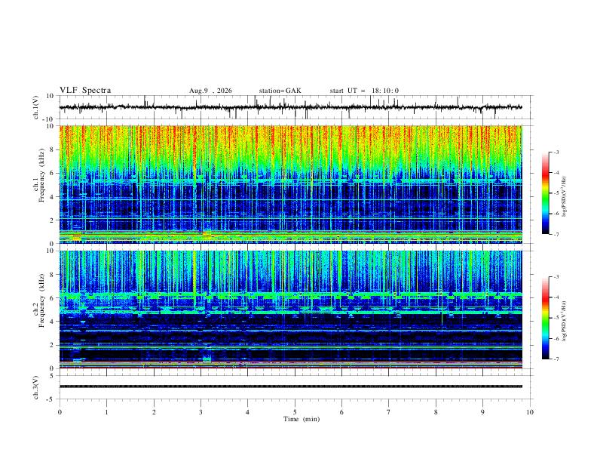Click the red high-frequency band in ch.1 spectrogram
597x462 pixels.
(290, 139)
